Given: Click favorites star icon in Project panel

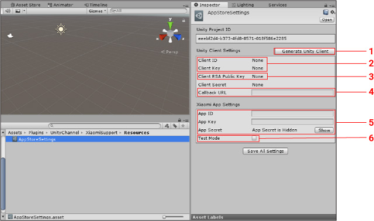Looking at the screenshot, I should [x=183, y=126].
